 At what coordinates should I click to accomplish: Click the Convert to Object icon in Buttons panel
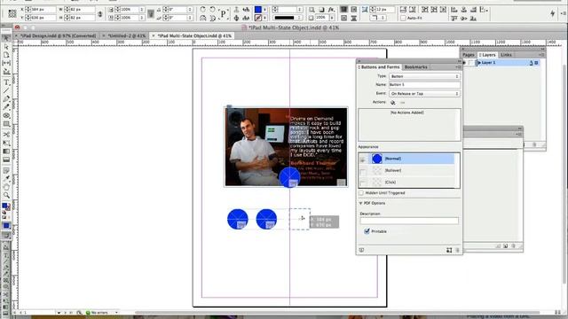click(x=449, y=250)
